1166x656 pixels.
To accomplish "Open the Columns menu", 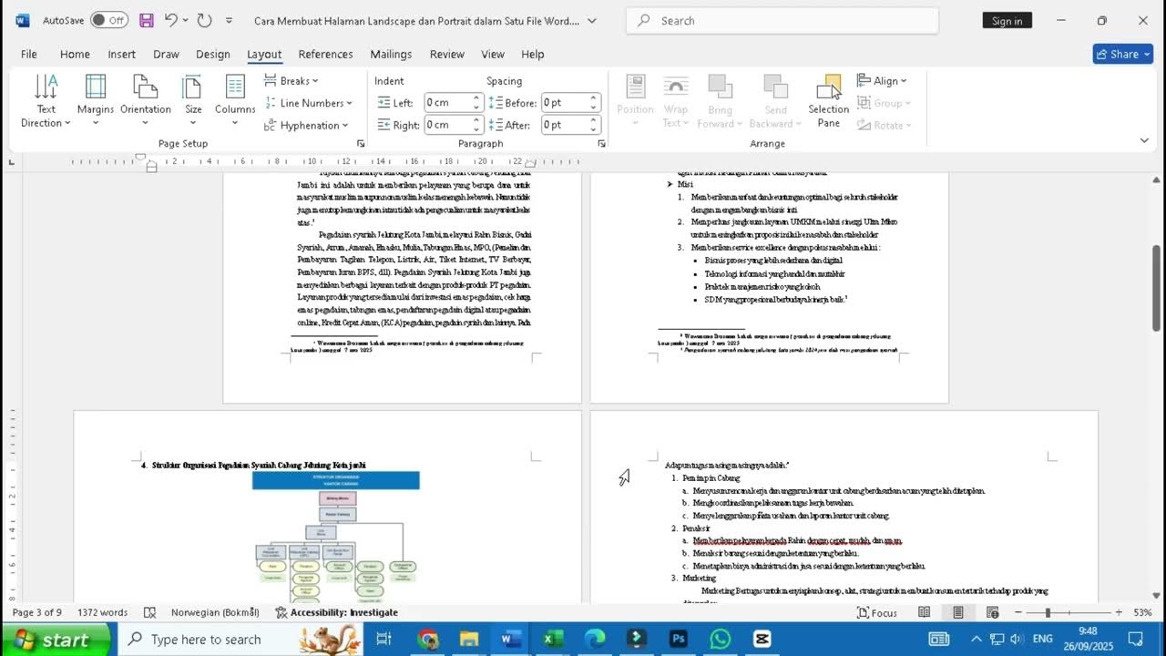I will coord(235,101).
